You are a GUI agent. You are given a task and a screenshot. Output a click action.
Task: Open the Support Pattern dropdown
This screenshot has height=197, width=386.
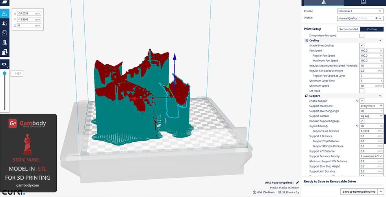click(371, 116)
